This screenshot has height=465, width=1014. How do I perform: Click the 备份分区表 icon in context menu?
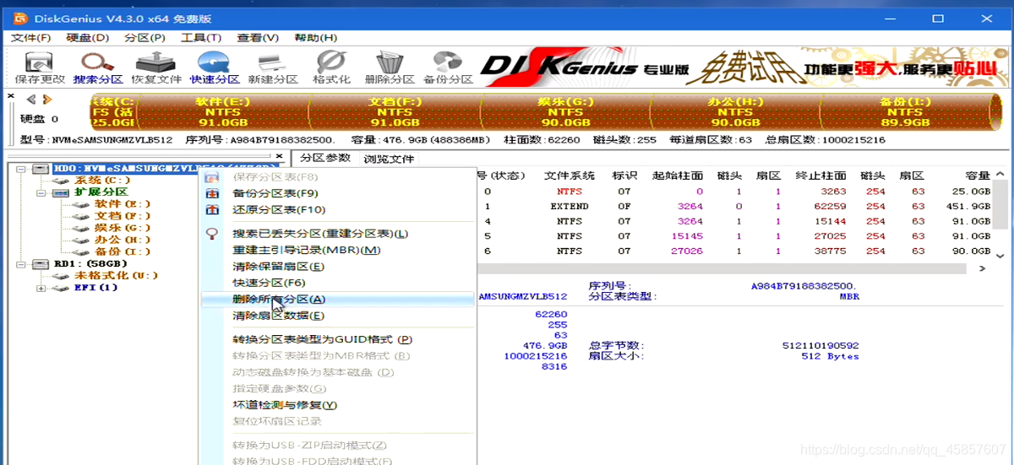coord(212,193)
